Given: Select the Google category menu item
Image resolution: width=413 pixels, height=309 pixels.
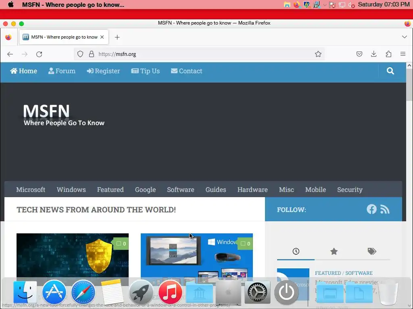Looking at the screenshot, I should point(145,190).
